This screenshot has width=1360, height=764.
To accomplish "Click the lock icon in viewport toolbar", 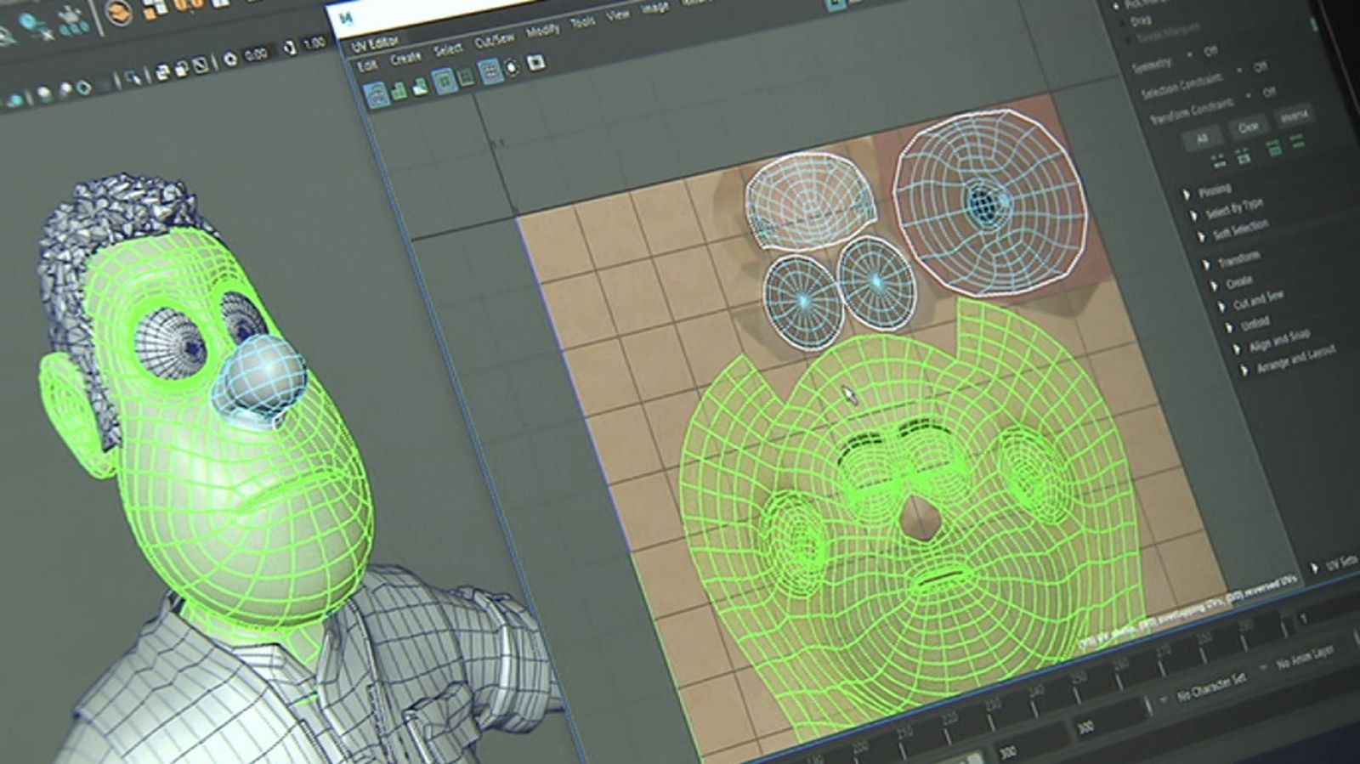I will pos(181,69).
